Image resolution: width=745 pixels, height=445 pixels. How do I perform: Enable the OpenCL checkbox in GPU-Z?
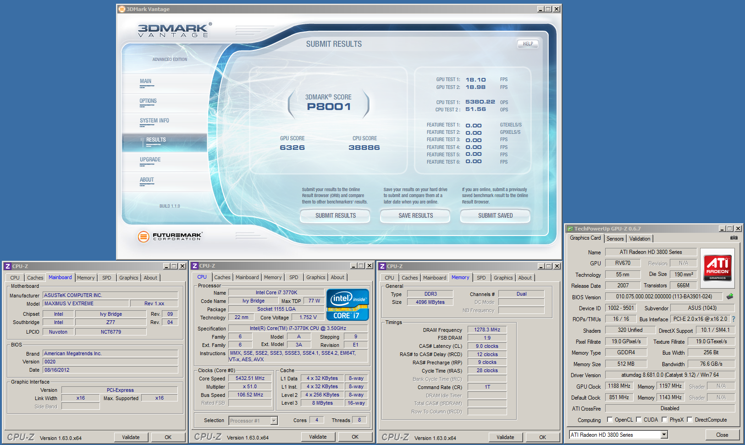(610, 419)
